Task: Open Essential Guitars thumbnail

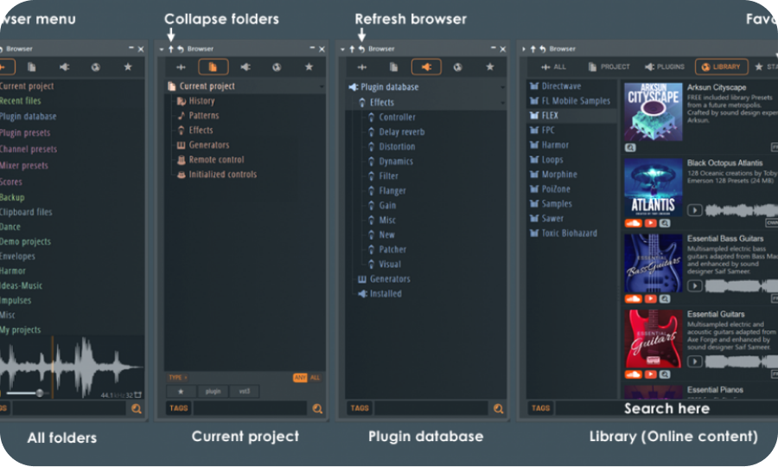Action: [654, 339]
